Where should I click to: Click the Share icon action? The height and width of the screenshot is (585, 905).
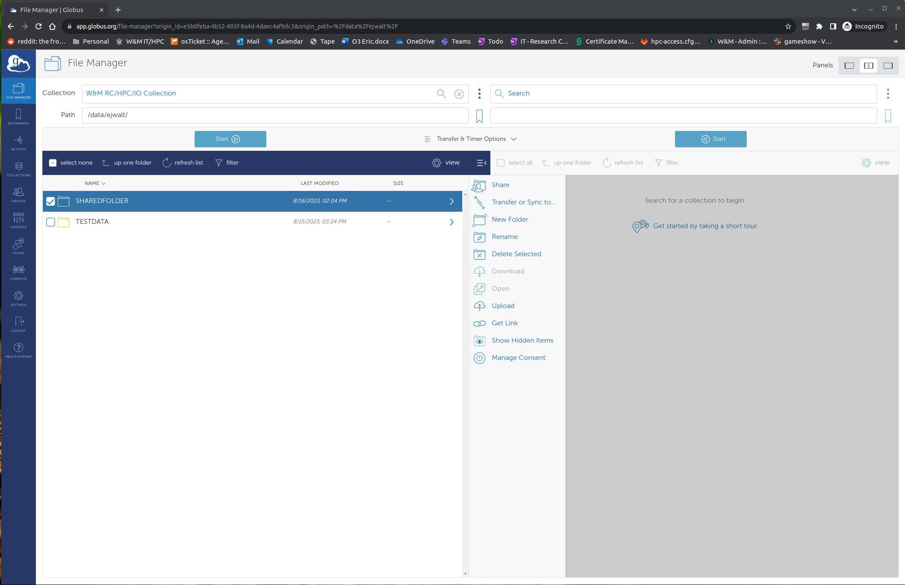point(479,185)
